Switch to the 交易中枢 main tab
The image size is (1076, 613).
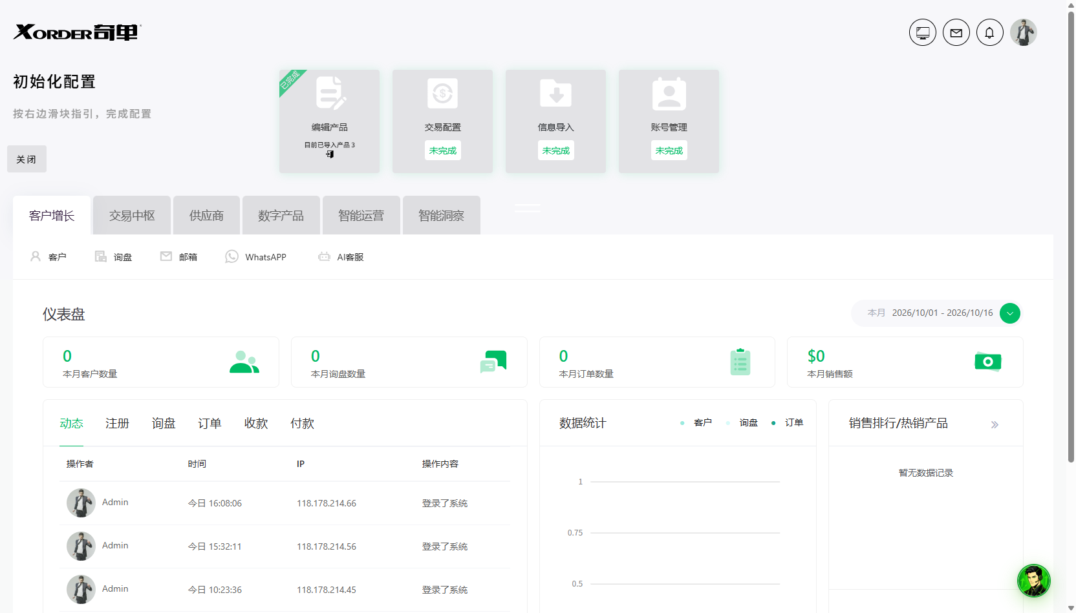click(x=132, y=215)
